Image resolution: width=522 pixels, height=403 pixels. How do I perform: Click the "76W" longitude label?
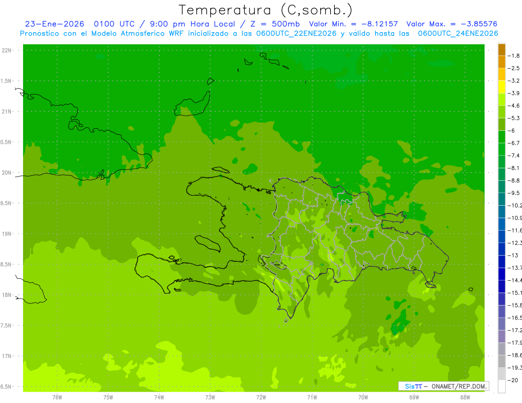(57, 397)
